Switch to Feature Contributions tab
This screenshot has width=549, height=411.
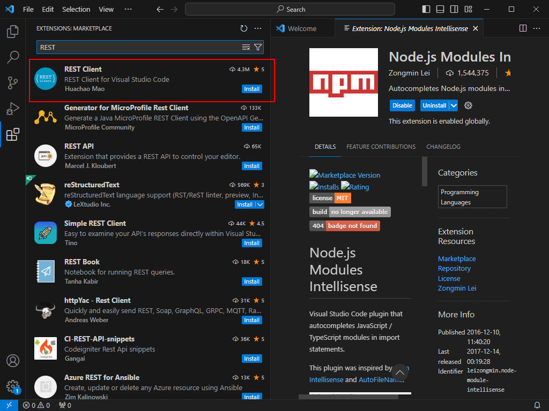[x=381, y=147]
